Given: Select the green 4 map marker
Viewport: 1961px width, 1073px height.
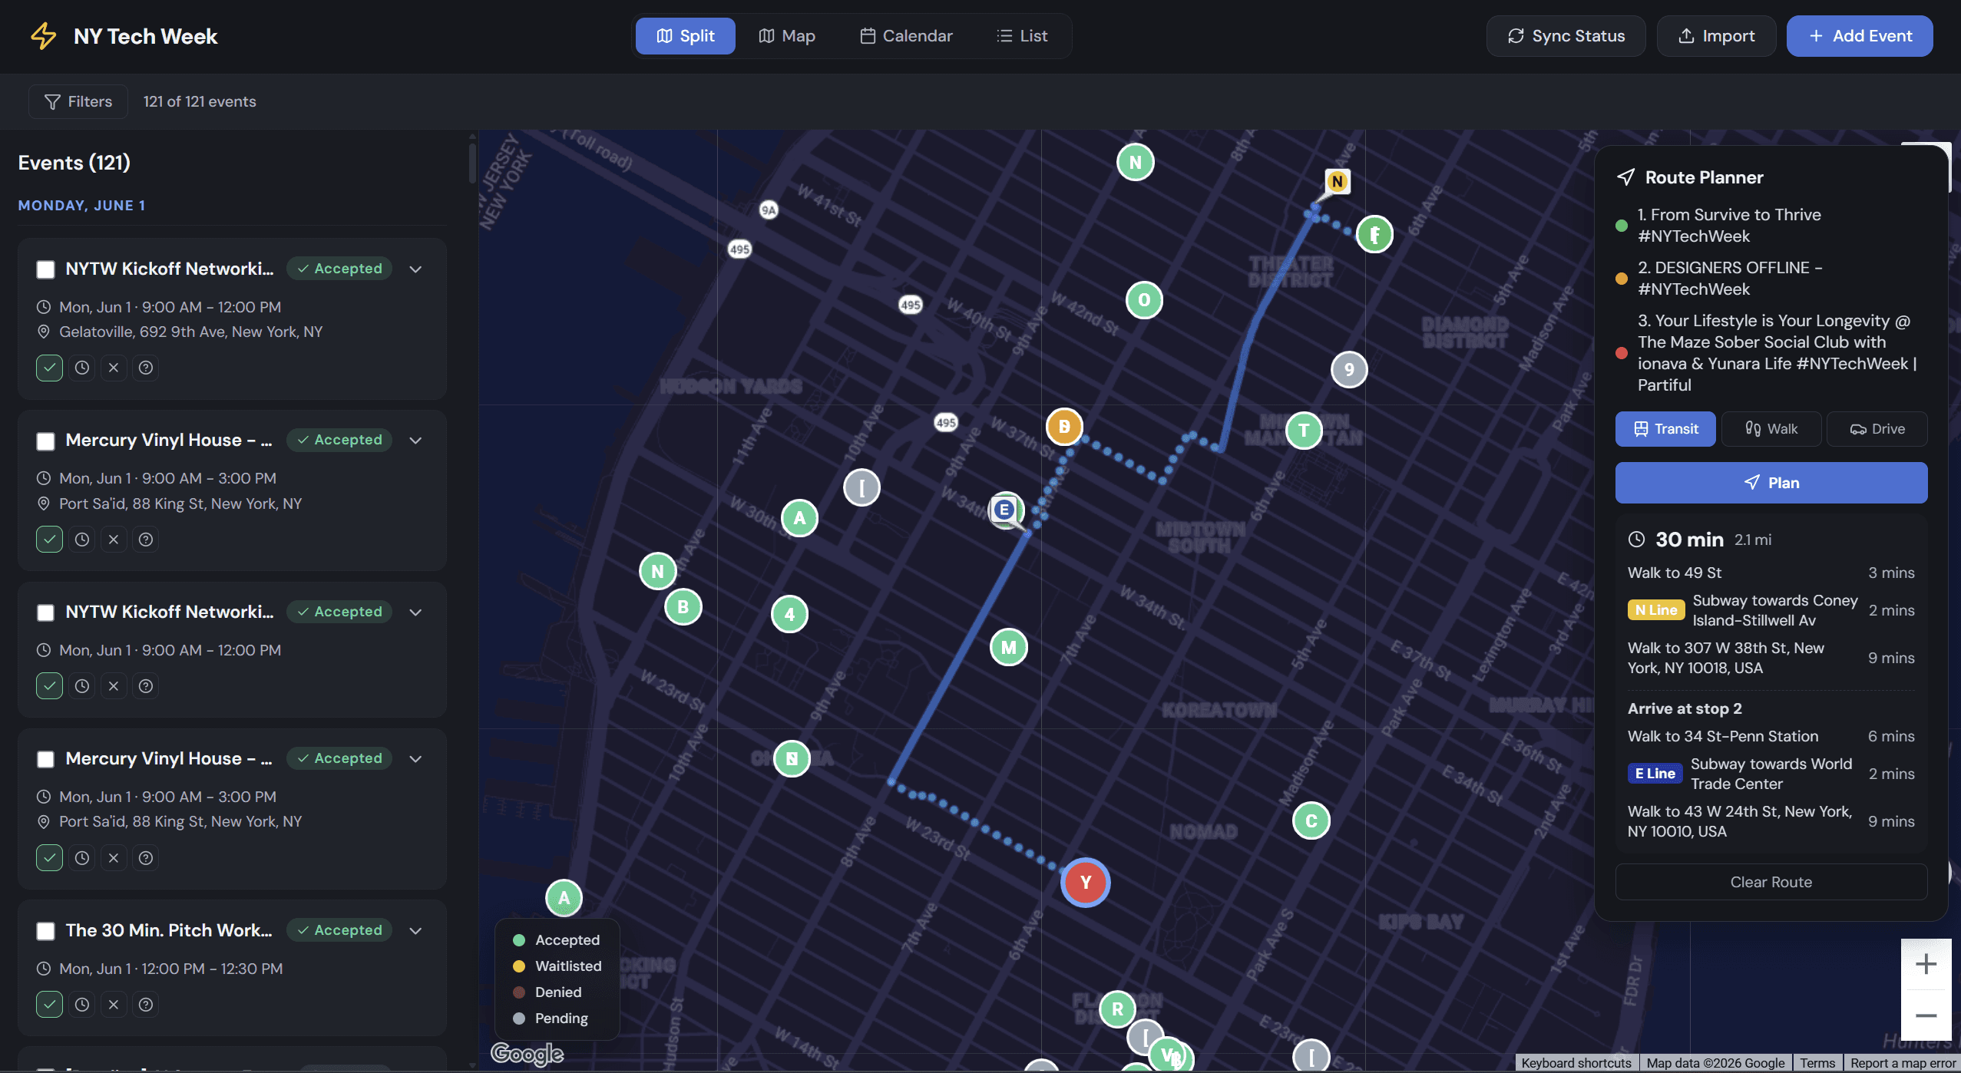Looking at the screenshot, I should tap(790, 615).
